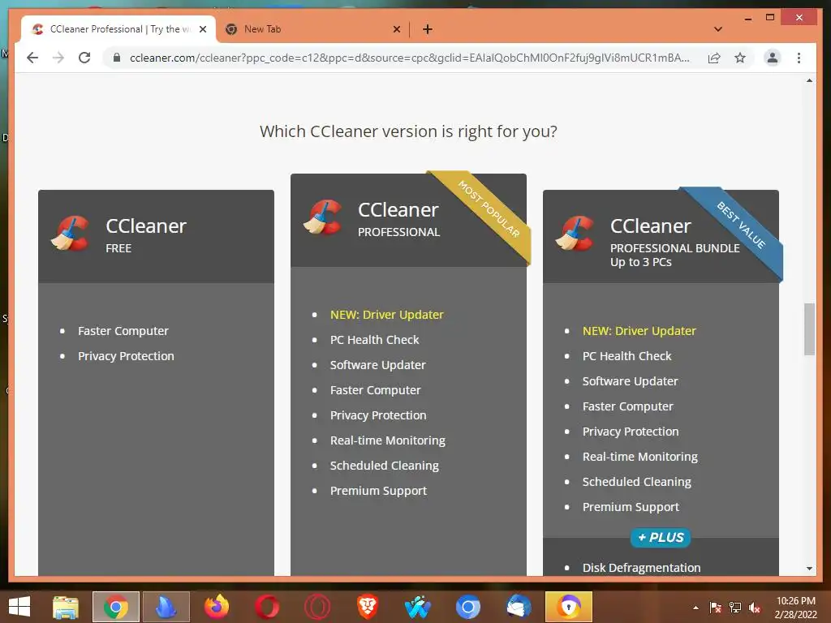Click 'Which CCleaner version is right for you?' heading
The height and width of the screenshot is (623, 831).
[x=408, y=131]
